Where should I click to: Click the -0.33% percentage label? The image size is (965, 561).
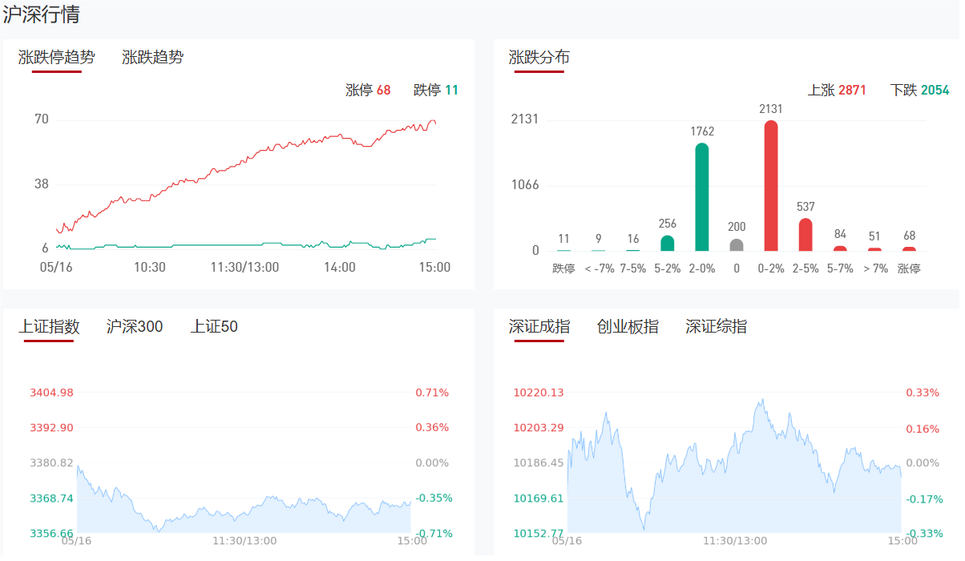tap(923, 534)
